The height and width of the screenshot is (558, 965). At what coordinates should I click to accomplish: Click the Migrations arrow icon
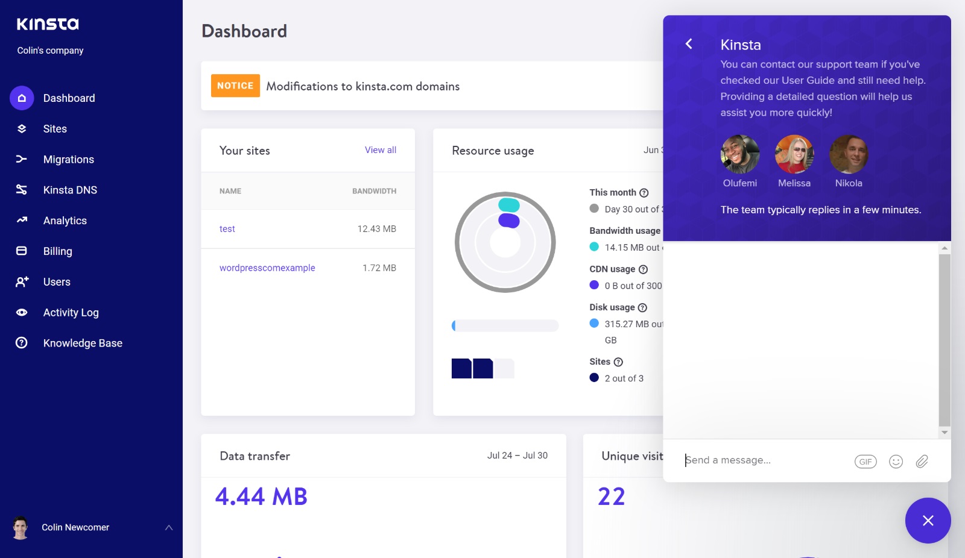point(22,159)
